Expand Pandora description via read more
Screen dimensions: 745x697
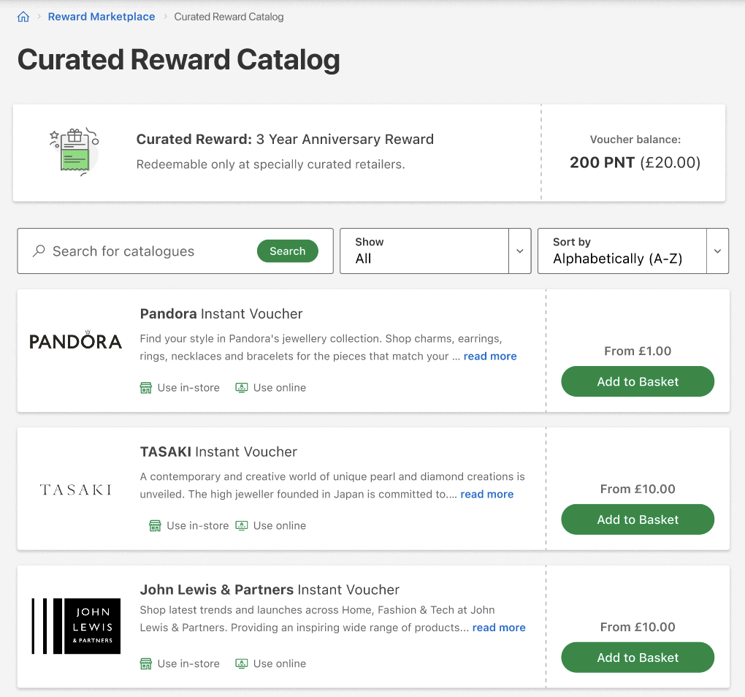pos(489,356)
